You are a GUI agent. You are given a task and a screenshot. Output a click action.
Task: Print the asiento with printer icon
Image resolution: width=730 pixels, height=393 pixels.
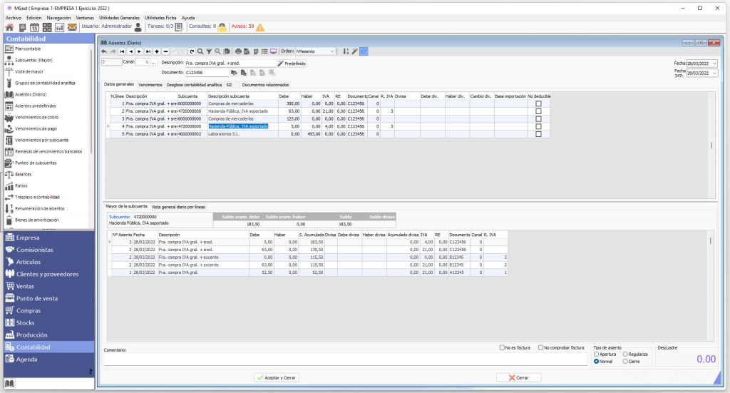click(238, 51)
